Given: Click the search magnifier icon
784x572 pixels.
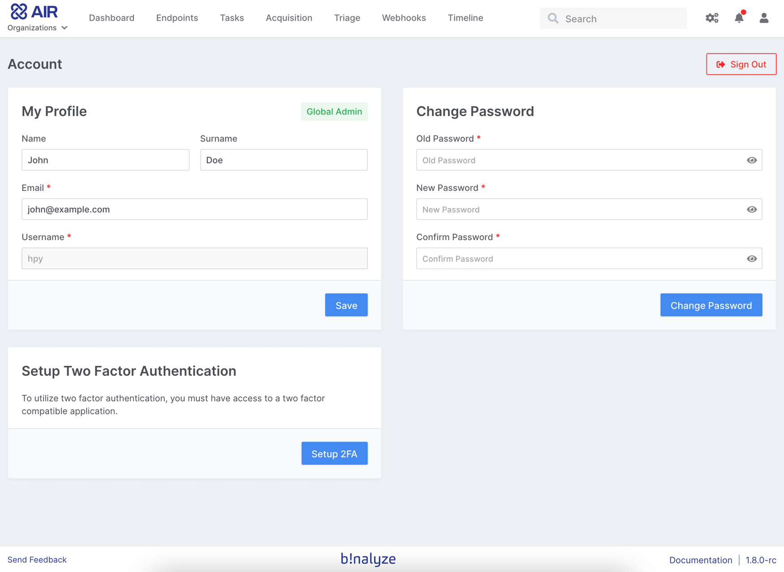Looking at the screenshot, I should [553, 18].
